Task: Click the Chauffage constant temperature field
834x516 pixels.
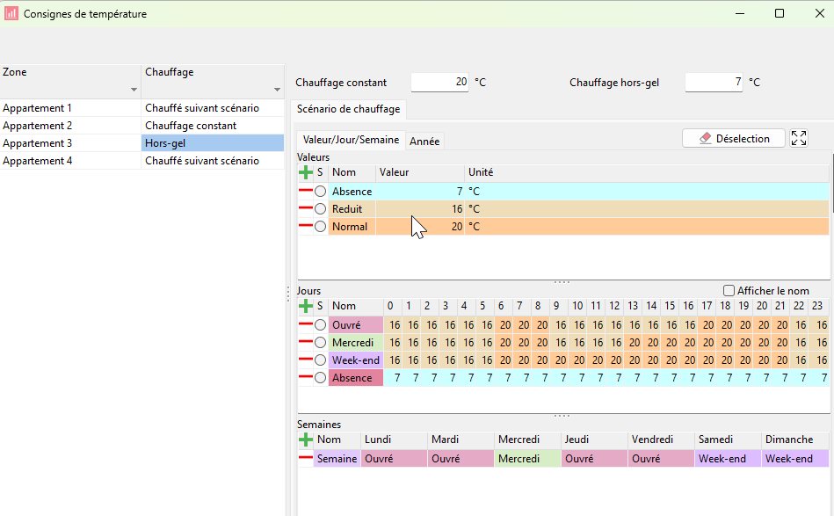Action: coord(439,83)
